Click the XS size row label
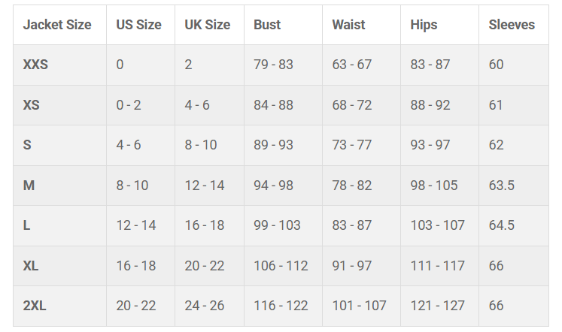The image size is (562, 332). coord(31,105)
